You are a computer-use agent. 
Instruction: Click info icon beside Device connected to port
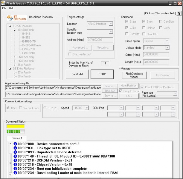tap(15, 144)
